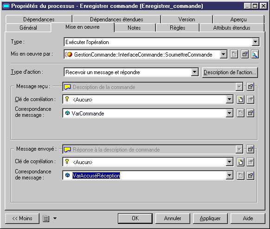
Task: Expand the sent message 'Clé de corrélation' dropdown
Action: tap(229, 162)
